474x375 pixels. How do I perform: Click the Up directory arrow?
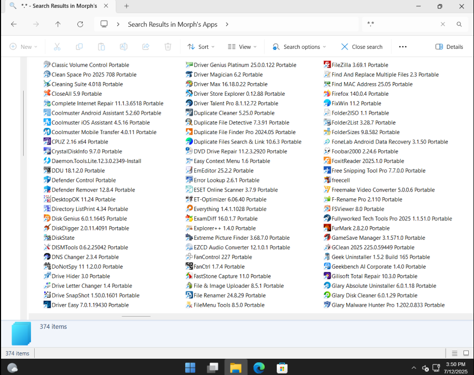tap(58, 24)
